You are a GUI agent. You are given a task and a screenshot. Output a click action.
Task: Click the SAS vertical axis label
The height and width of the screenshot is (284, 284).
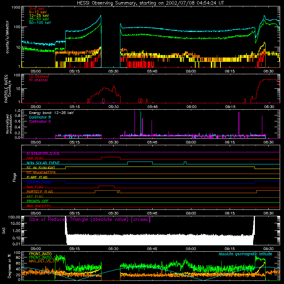click(4, 230)
